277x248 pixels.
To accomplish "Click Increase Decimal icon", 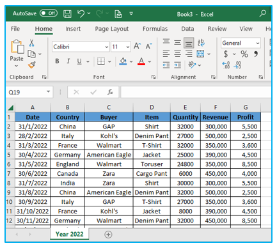I will (226, 65).
